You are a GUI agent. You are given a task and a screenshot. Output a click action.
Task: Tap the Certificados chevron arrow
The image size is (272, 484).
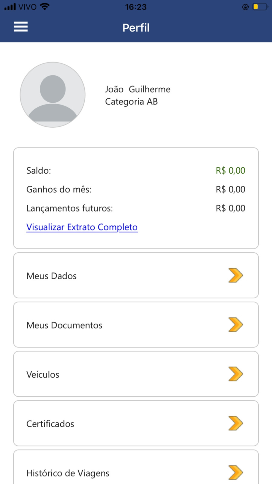(x=236, y=423)
